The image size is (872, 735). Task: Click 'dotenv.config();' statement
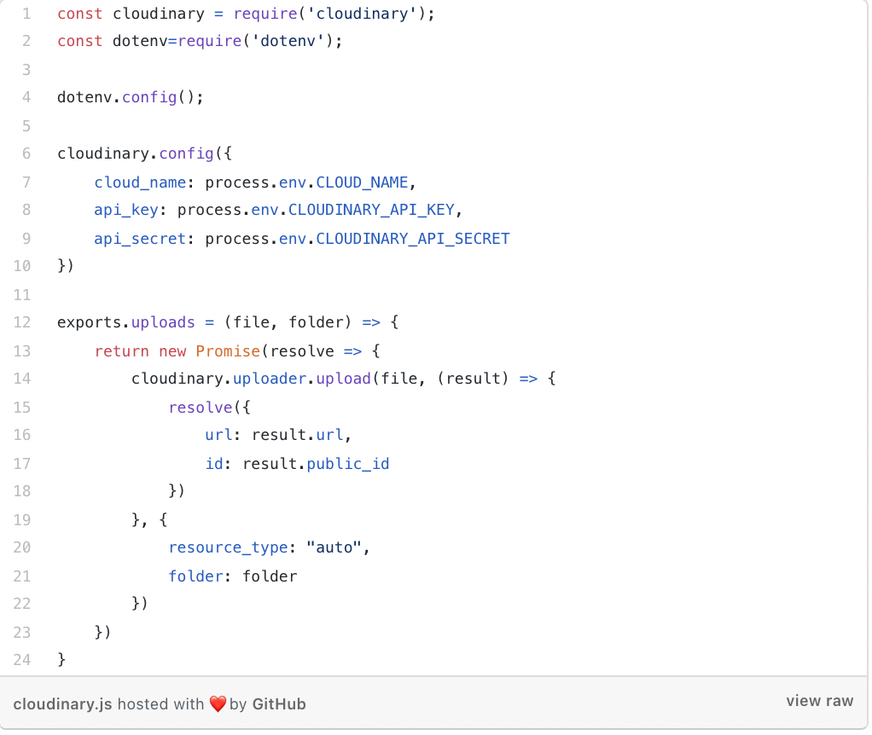point(131,97)
